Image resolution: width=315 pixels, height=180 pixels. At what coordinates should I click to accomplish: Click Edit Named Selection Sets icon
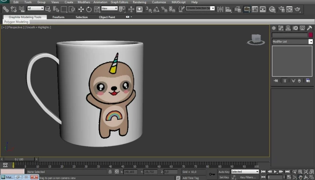click(181, 9)
